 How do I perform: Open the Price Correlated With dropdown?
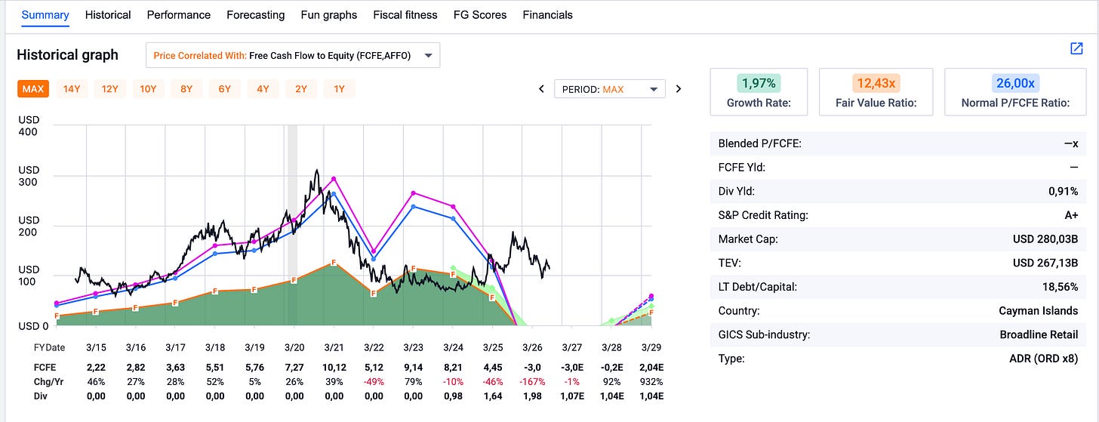coord(293,55)
